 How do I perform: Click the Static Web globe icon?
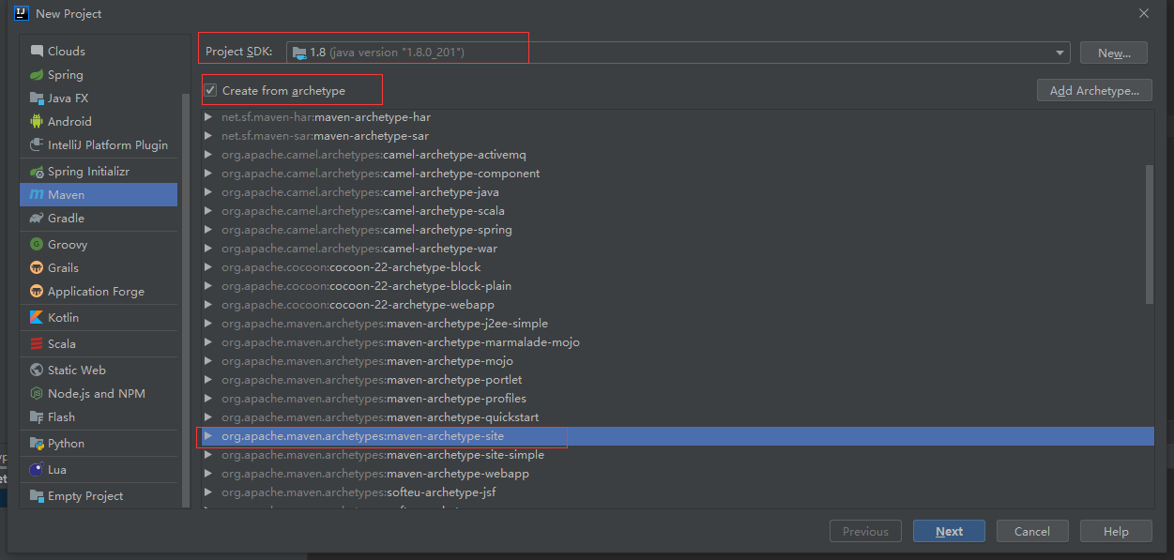coord(37,371)
